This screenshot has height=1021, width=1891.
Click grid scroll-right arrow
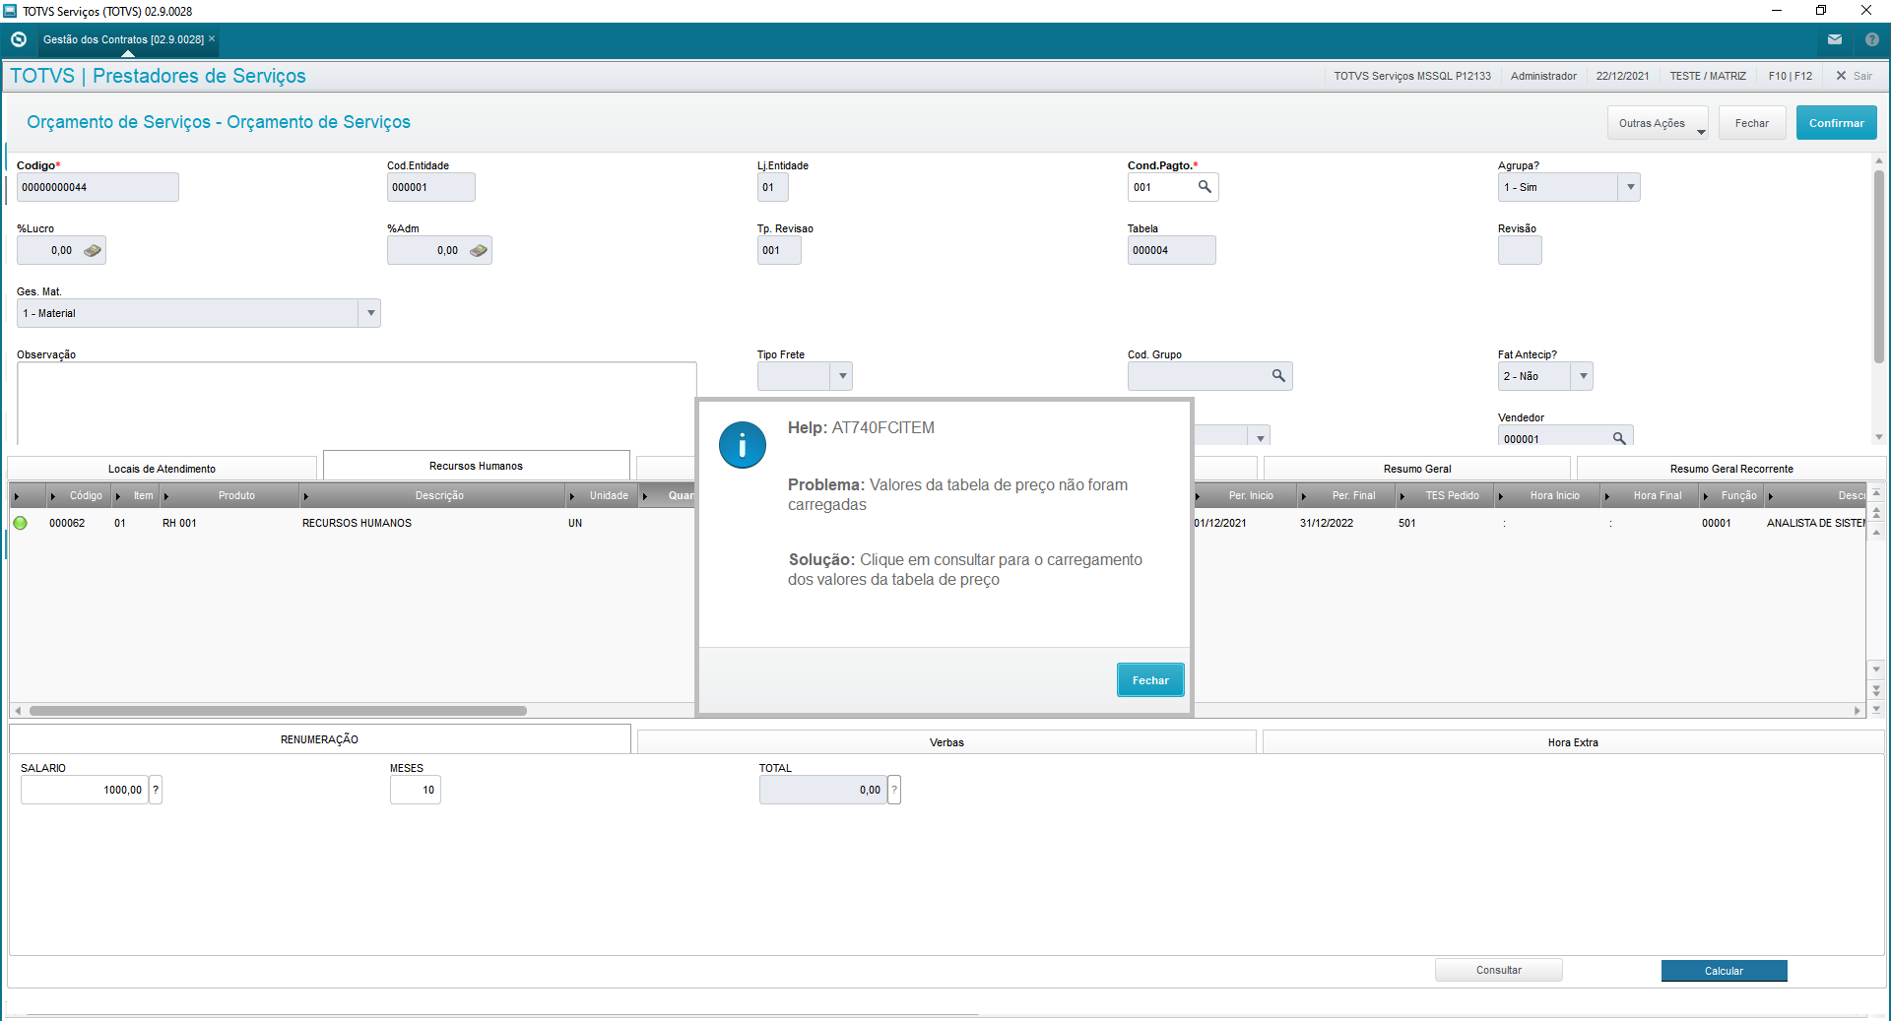(x=1858, y=711)
